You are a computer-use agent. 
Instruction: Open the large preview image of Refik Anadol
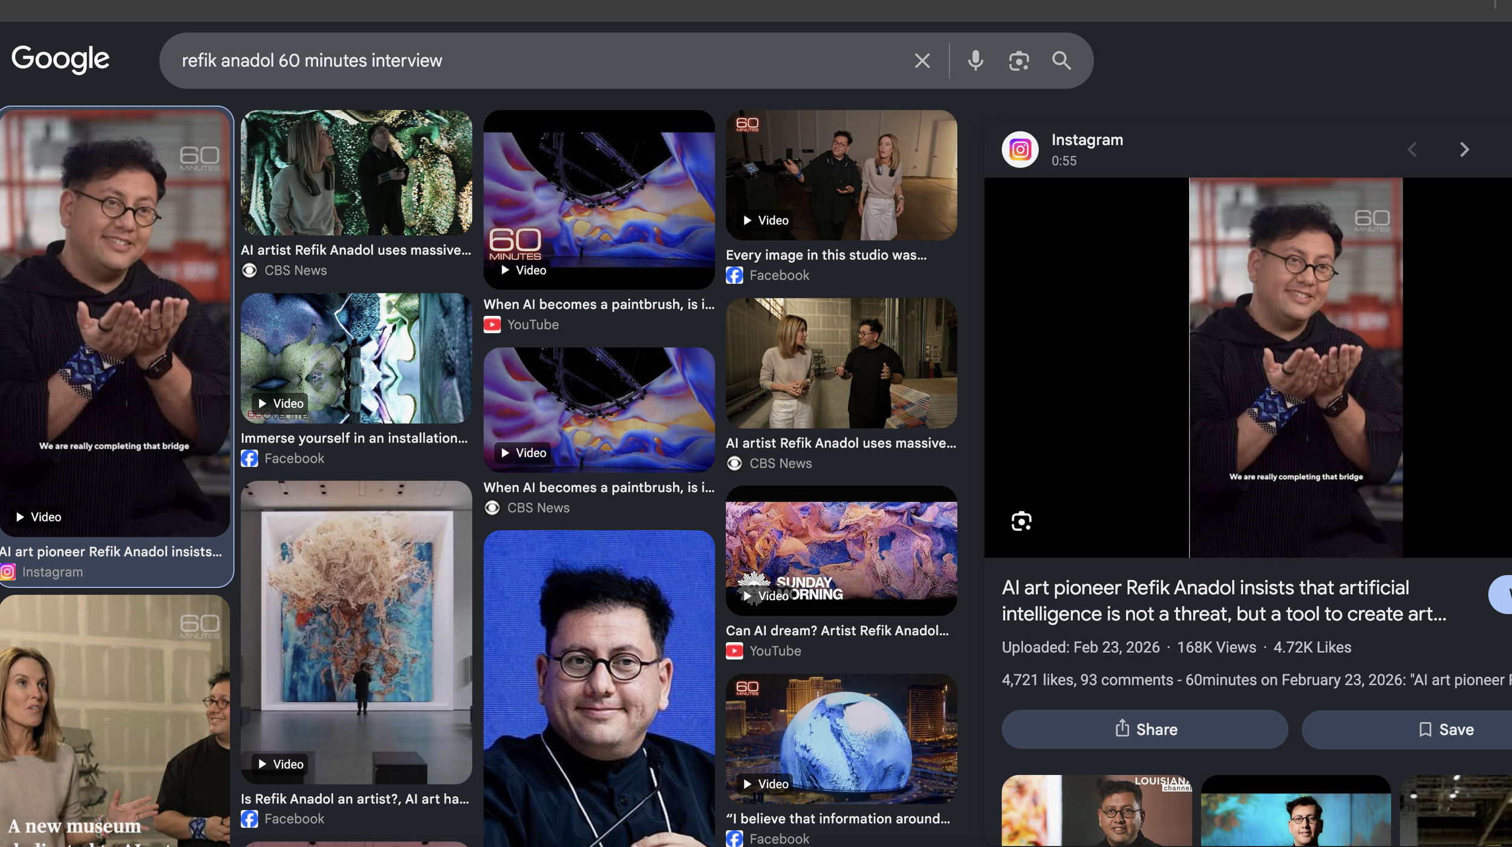(x=1295, y=367)
